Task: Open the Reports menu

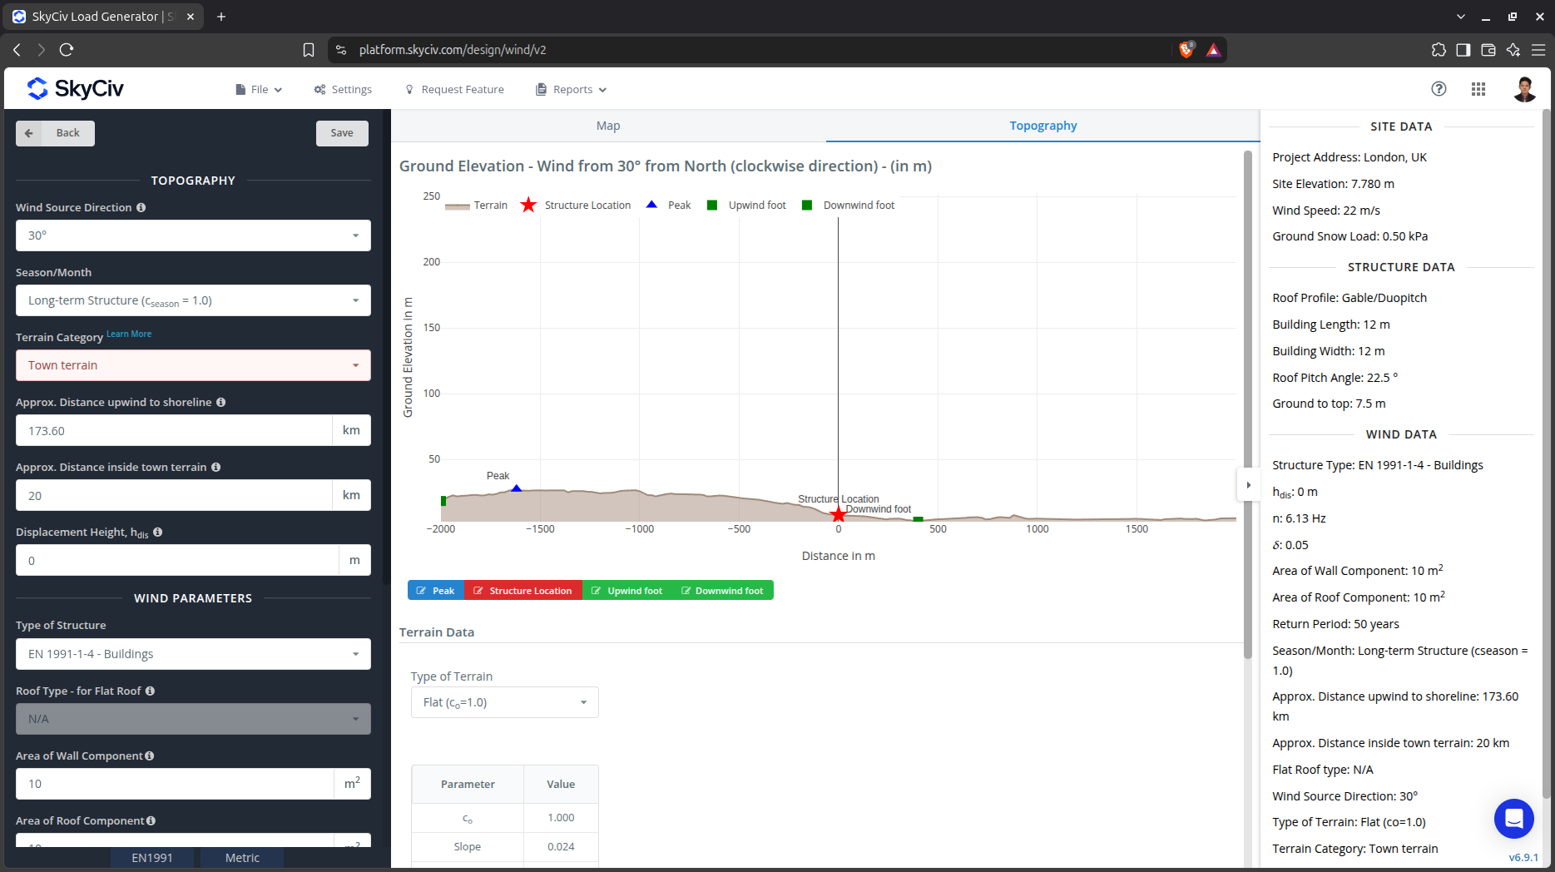Action: coord(572,89)
